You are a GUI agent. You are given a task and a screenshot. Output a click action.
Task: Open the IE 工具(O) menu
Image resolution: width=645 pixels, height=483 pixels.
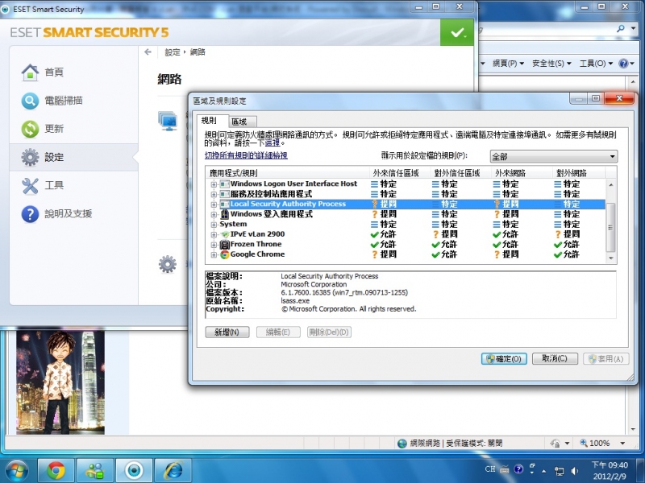[x=596, y=64]
